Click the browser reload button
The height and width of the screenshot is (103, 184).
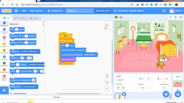(x=12, y=5)
